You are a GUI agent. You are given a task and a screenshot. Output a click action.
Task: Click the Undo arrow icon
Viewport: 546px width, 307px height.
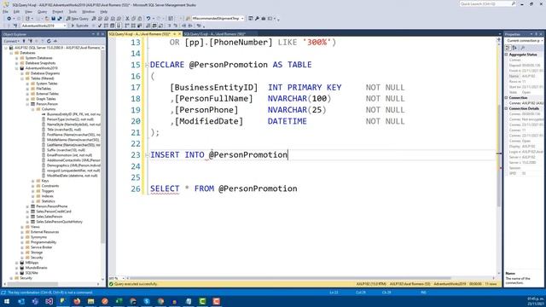pyautogui.click(x=148, y=19)
